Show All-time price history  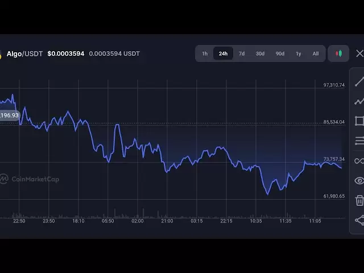click(316, 53)
